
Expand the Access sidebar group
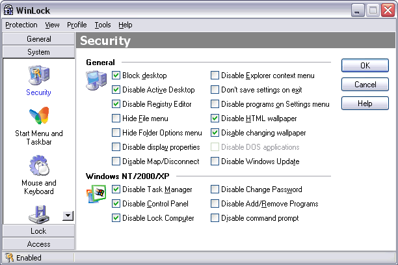[x=38, y=244]
